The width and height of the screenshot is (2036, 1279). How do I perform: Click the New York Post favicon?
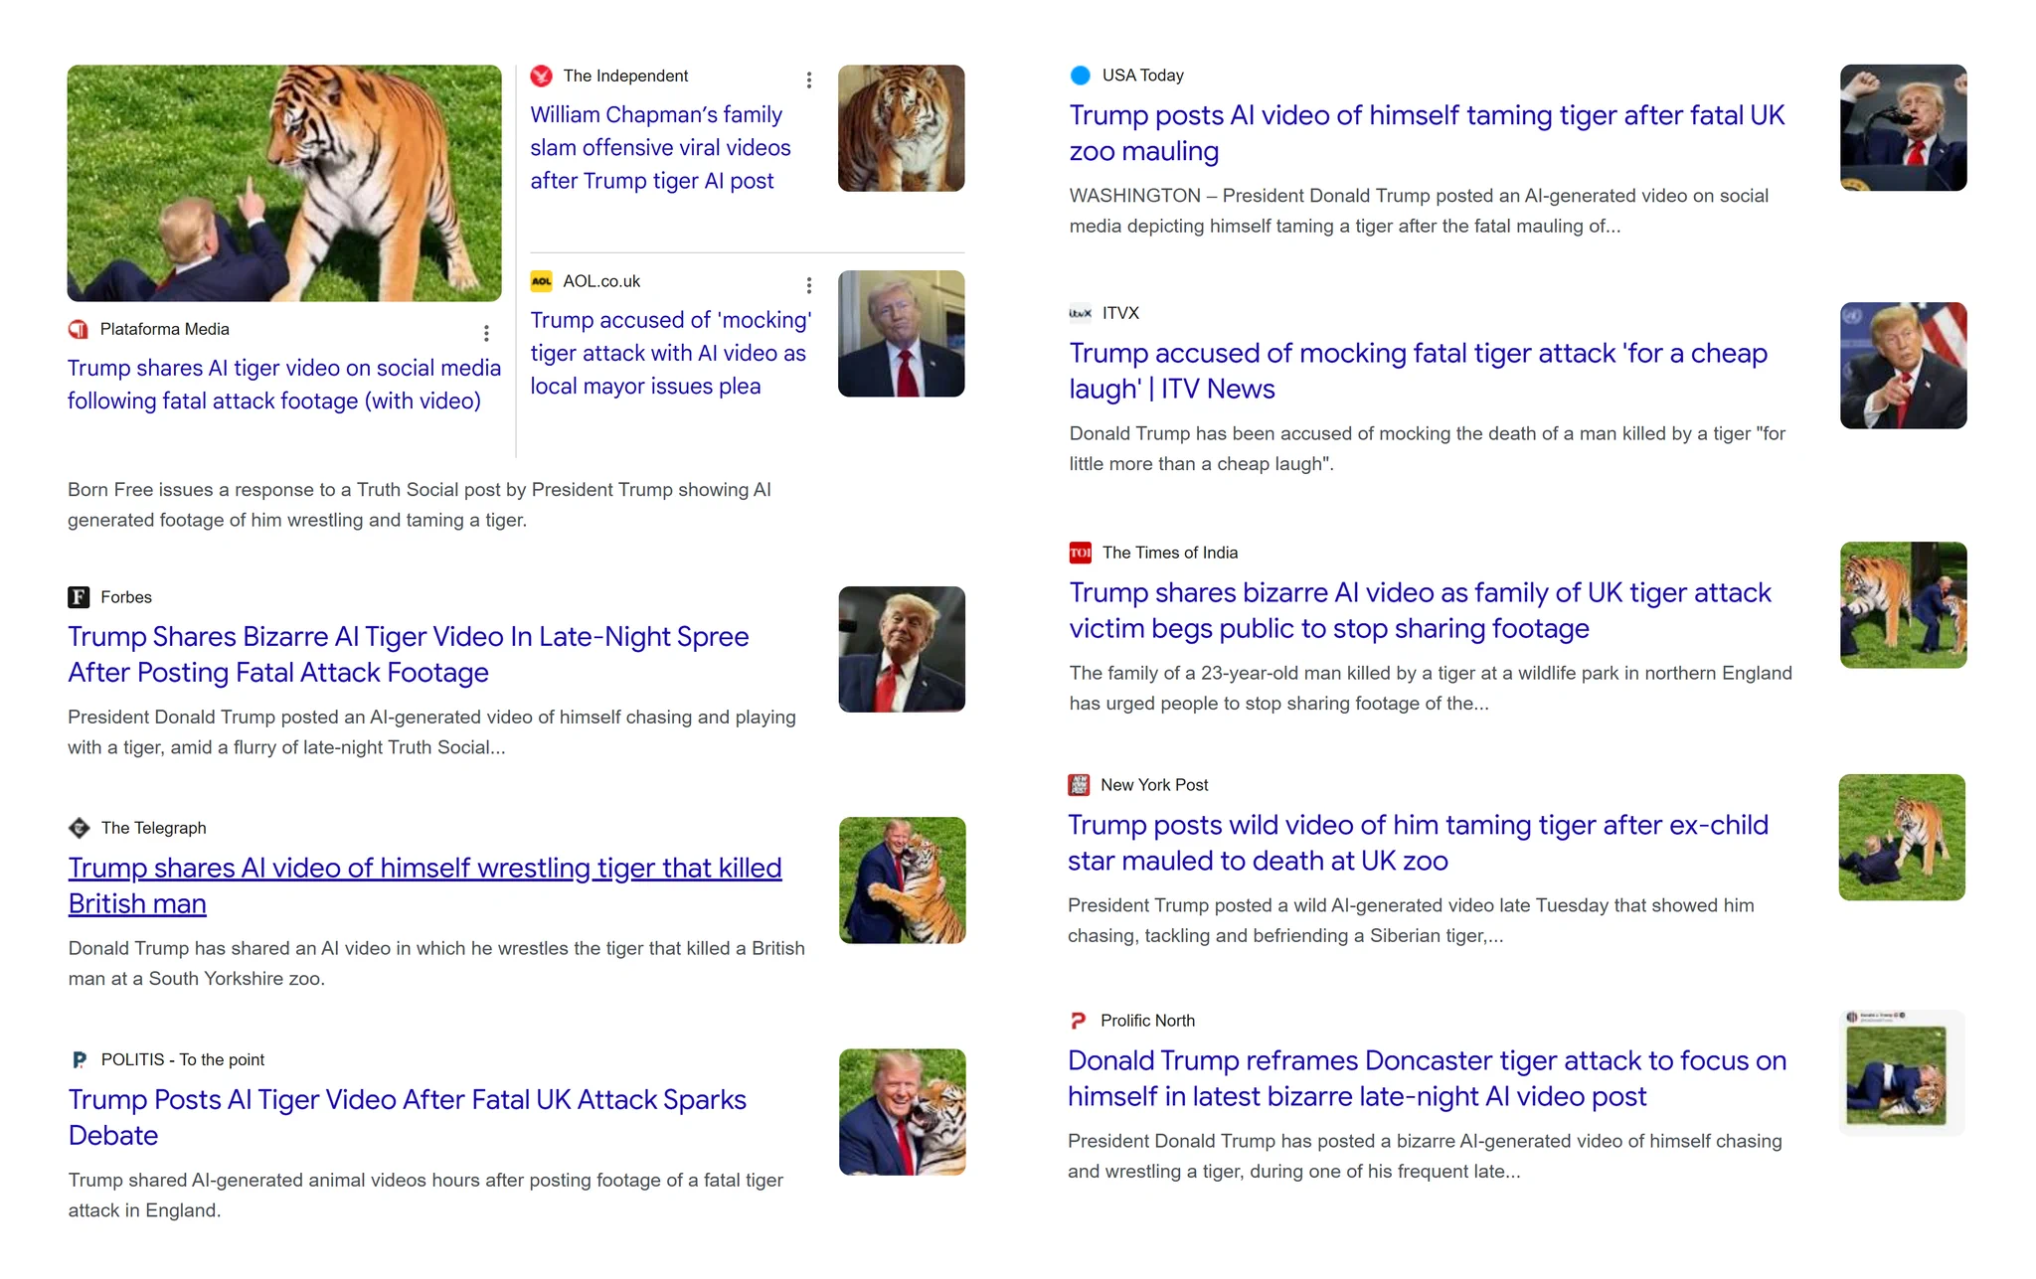(x=1079, y=785)
